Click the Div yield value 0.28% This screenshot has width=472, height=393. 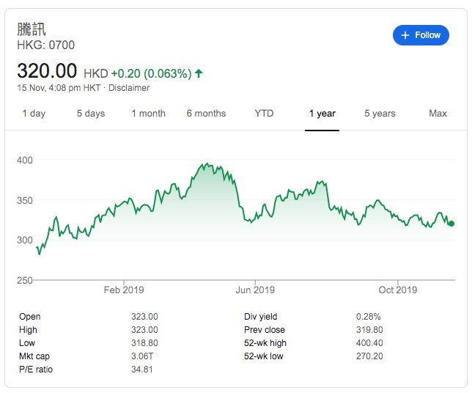[x=369, y=317]
